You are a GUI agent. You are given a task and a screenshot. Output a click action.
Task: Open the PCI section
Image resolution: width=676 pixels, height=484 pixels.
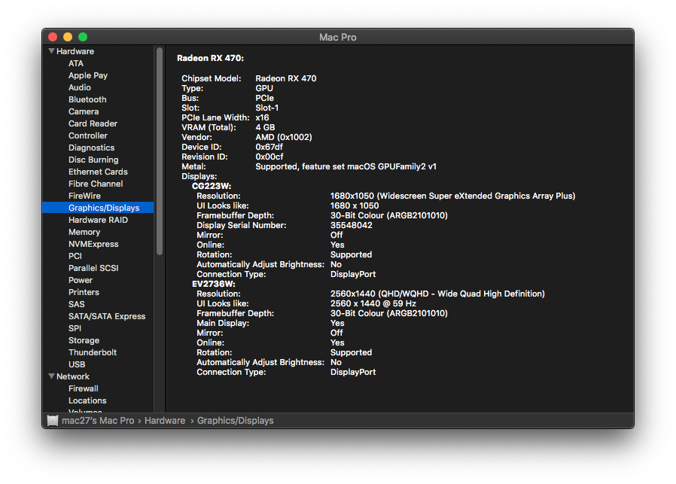tap(75, 257)
